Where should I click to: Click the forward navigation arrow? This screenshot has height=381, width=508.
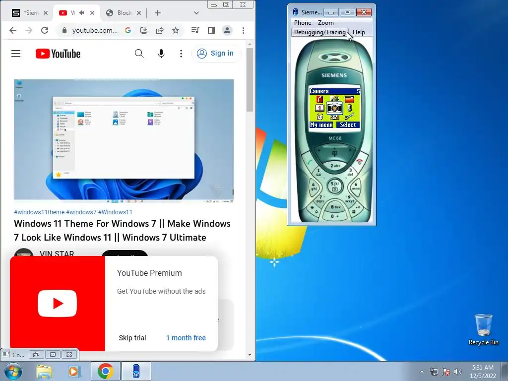click(x=28, y=30)
